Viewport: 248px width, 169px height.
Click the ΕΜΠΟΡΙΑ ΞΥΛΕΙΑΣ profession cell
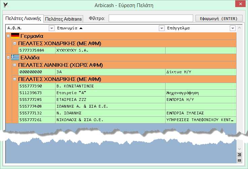click(201, 113)
